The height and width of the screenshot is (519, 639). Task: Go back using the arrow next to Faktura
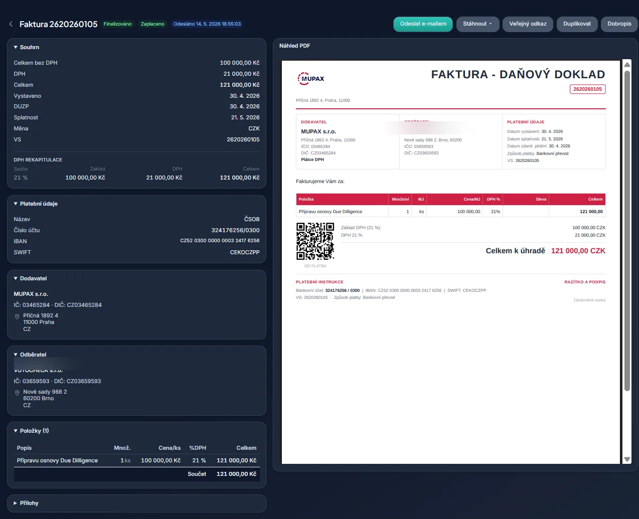[x=11, y=24]
